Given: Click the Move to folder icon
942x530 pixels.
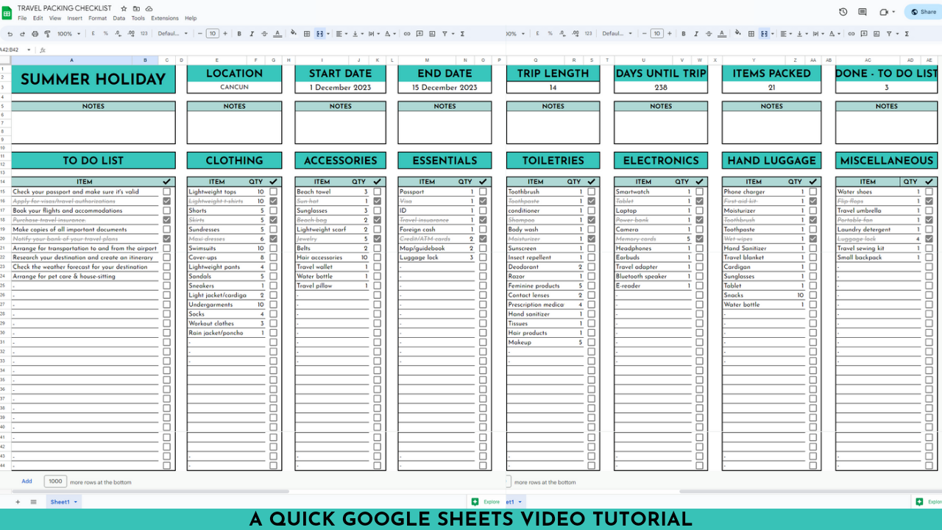Looking at the screenshot, I should pos(136,9).
